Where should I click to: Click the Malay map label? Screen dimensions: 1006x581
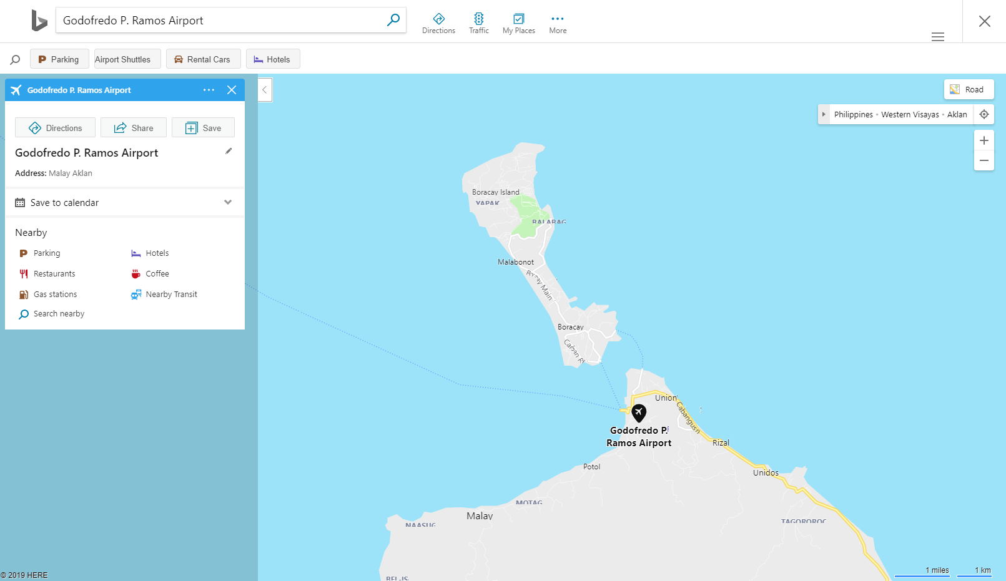tap(480, 515)
